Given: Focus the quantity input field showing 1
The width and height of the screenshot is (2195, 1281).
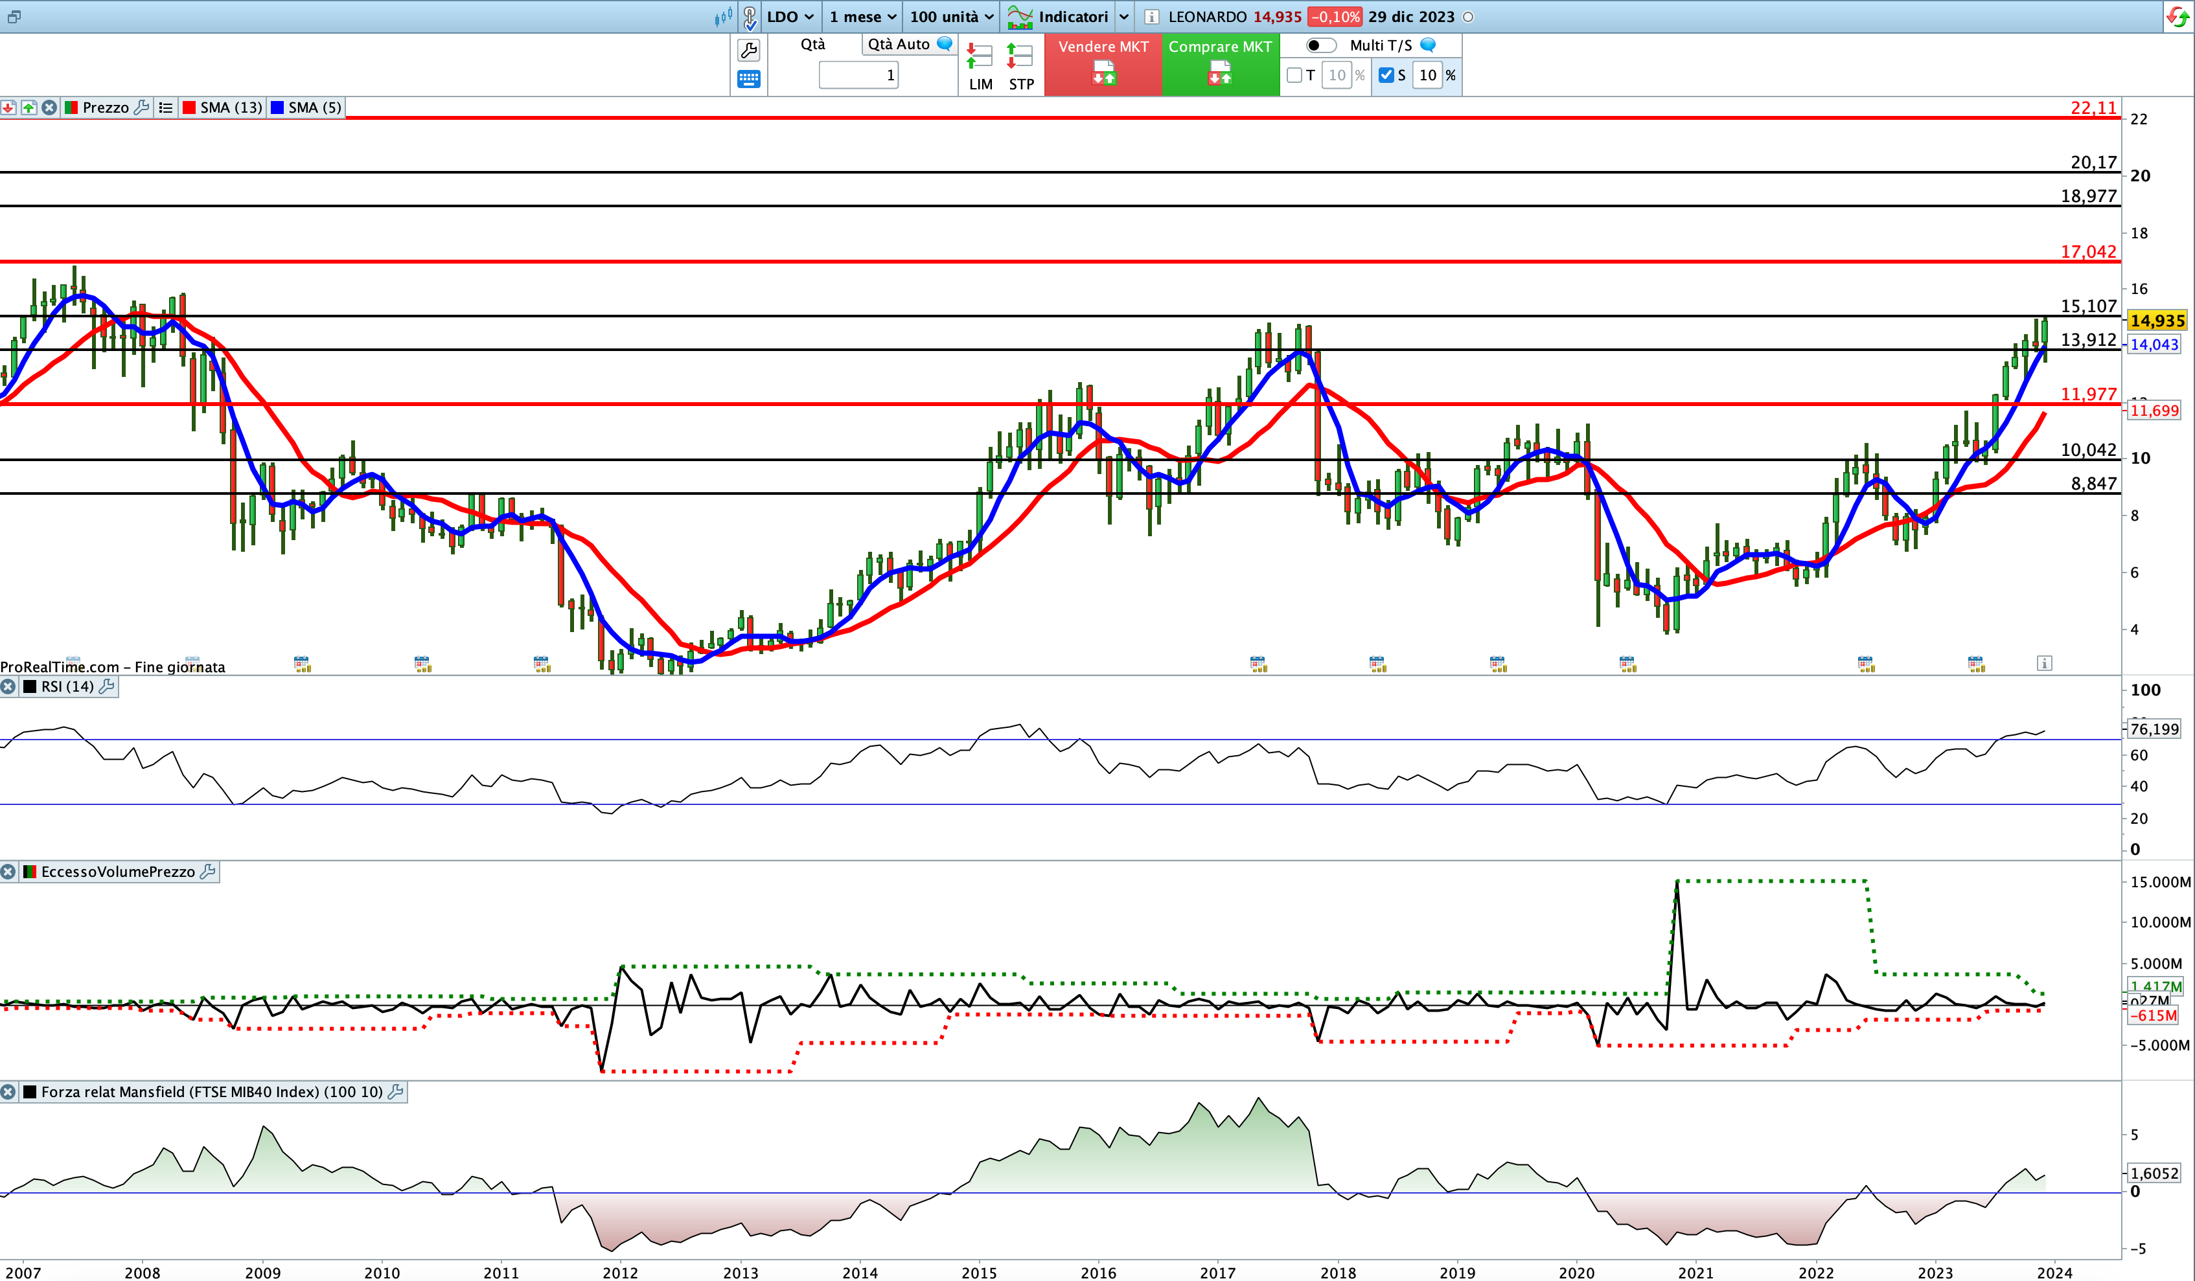Looking at the screenshot, I should tap(858, 76).
